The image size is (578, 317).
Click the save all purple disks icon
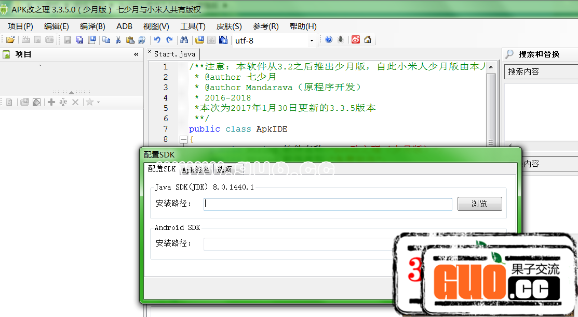(79, 40)
